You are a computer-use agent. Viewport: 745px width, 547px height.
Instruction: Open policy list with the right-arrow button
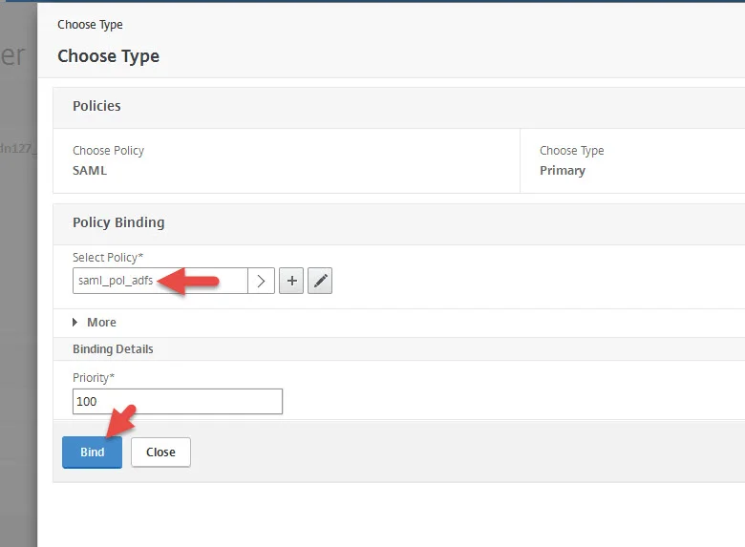pos(261,281)
